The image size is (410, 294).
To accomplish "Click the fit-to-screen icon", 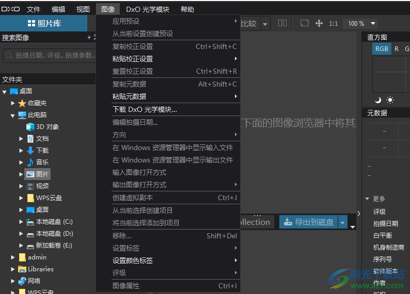I will pyautogui.click(x=305, y=23).
